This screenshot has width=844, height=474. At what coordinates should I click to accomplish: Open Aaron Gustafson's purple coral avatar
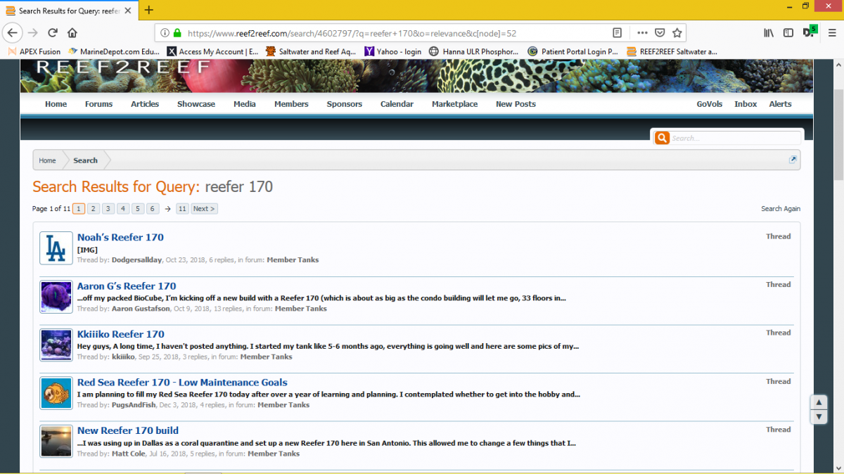(x=56, y=297)
